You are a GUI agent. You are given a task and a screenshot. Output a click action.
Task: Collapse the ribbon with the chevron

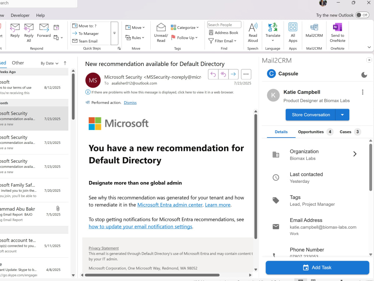coord(369,47)
